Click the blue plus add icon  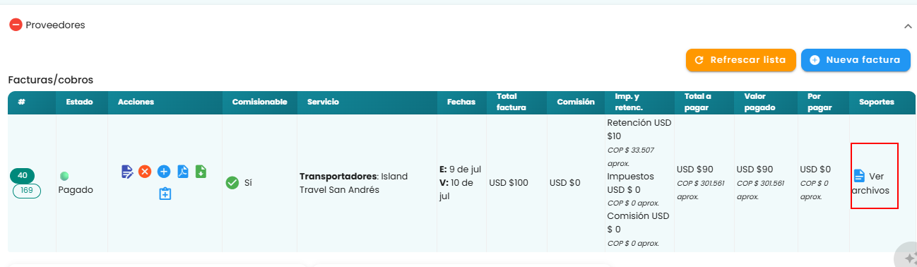click(164, 172)
